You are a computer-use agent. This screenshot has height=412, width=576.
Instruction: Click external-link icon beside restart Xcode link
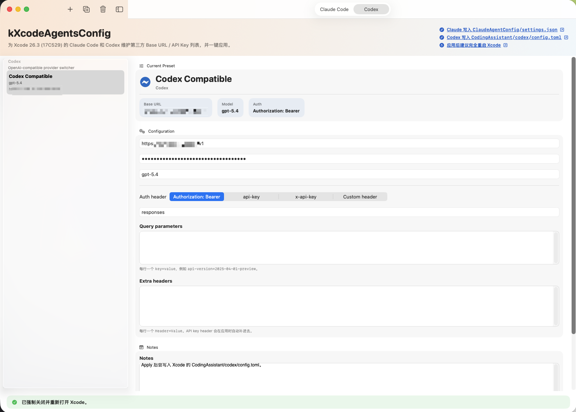click(x=505, y=45)
